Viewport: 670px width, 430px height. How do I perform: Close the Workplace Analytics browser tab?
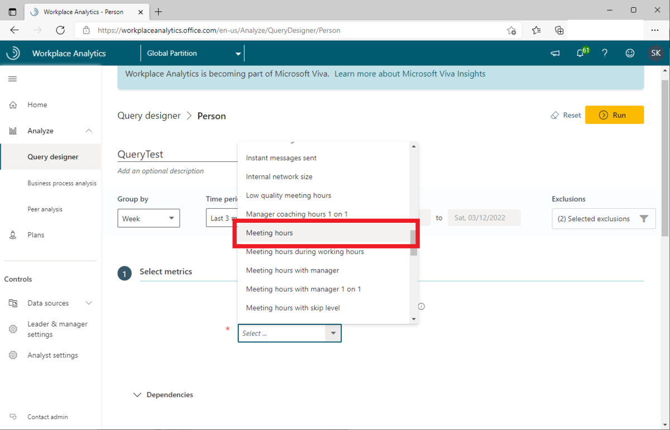[x=140, y=12]
